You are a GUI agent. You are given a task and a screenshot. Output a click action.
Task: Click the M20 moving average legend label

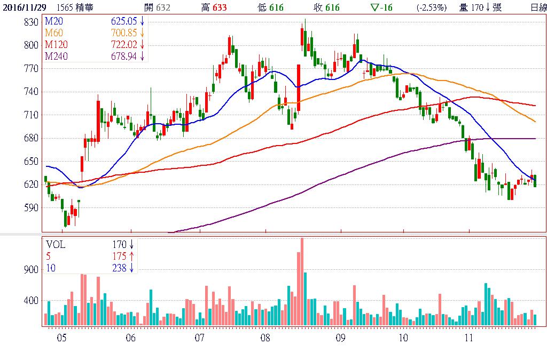[54, 21]
